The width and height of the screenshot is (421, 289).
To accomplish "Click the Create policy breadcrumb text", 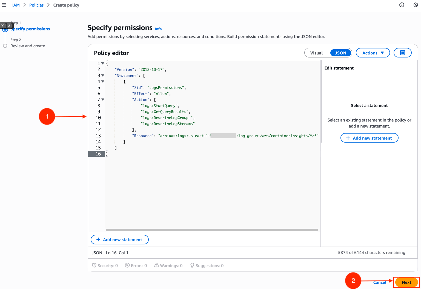I will pyautogui.click(x=66, y=5).
